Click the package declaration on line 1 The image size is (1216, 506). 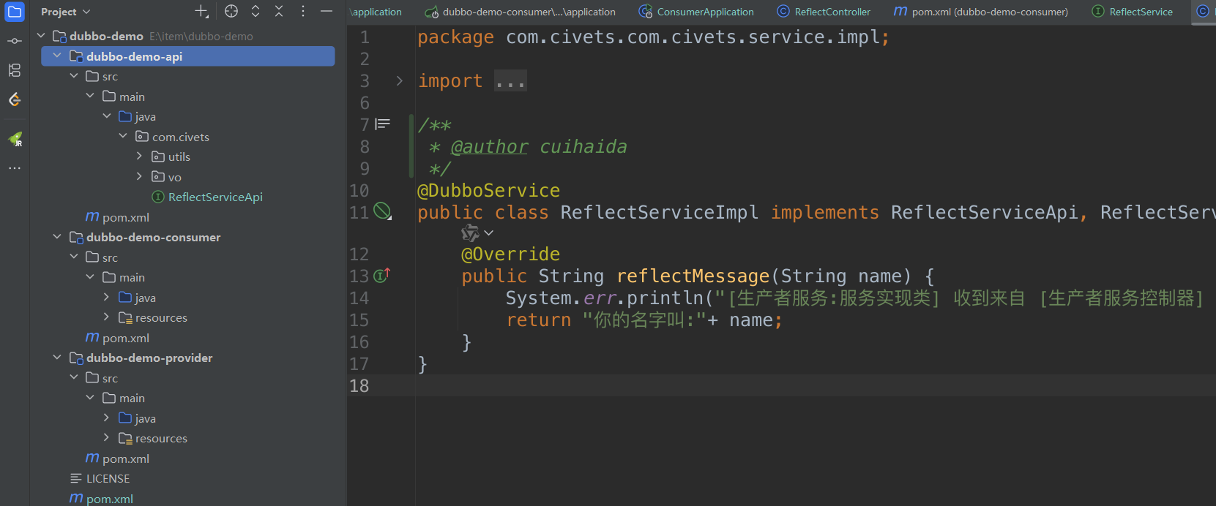pyautogui.click(x=653, y=37)
